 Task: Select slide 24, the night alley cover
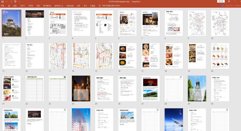tap(81, 88)
